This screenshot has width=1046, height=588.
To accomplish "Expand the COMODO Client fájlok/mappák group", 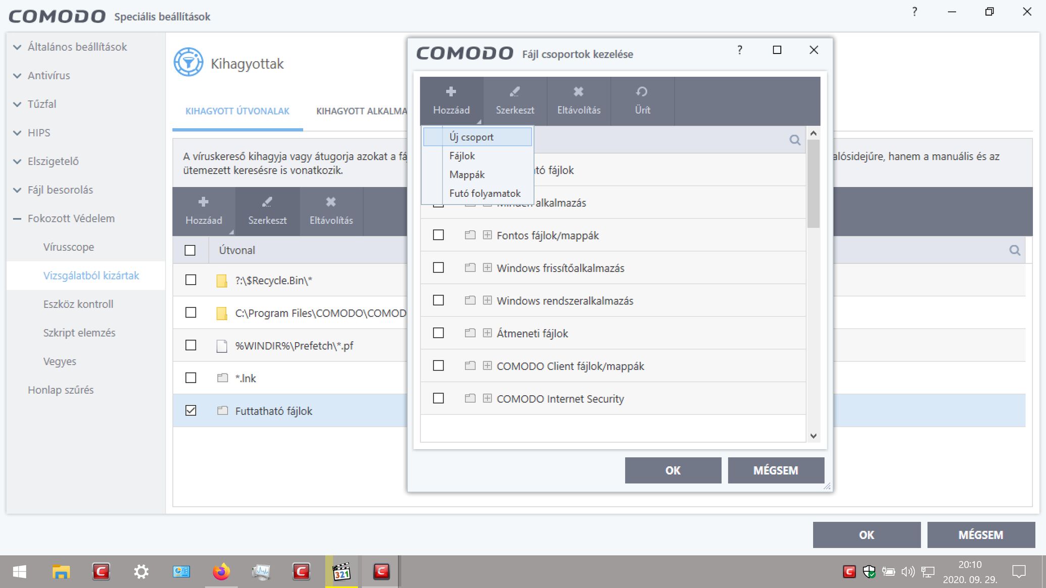I will click(487, 366).
